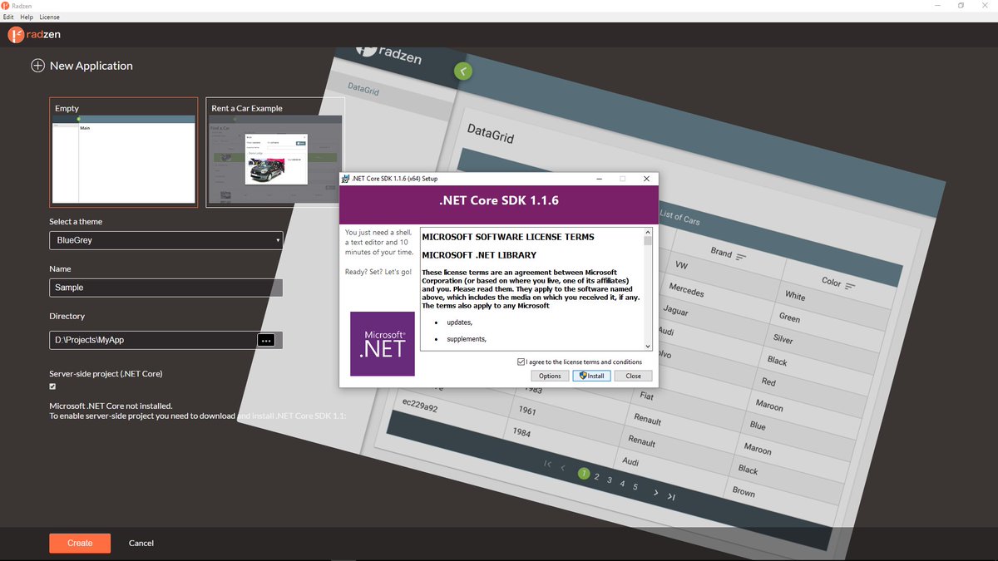
Task: Select the Empty application template
Action: 124,152
